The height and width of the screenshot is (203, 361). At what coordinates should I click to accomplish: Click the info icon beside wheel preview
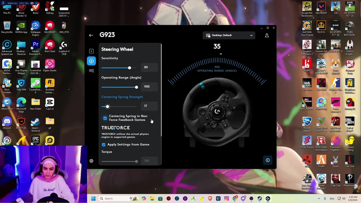(268, 160)
